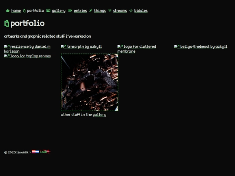Click the gallery picture icon
The height and width of the screenshot is (176, 235).
48,10
